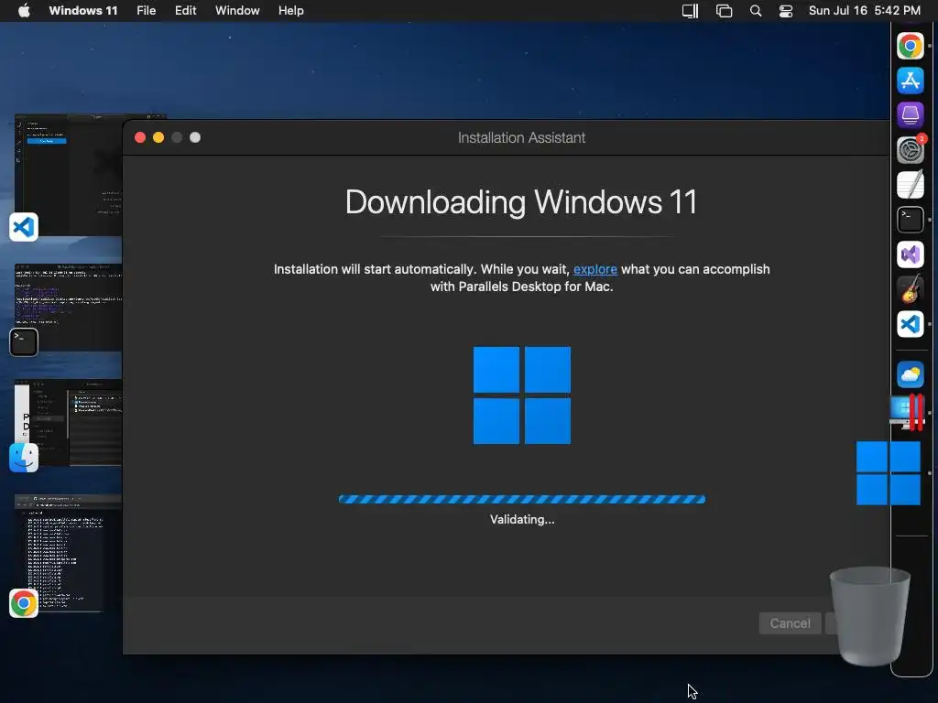
Task: Switch to the VS Code window thumbnail
Action: pyautogui.click(x=68, y=175)
